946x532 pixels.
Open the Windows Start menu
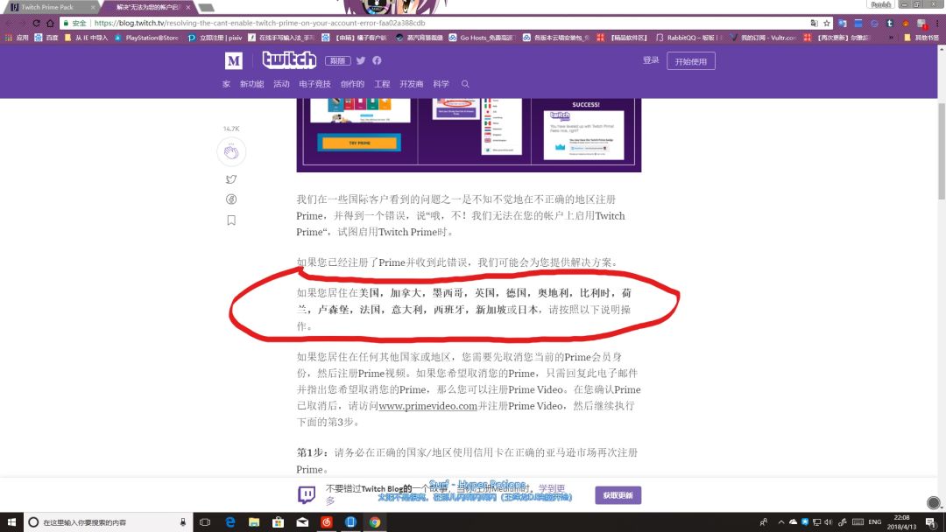pyautogui.click(x=11, y=522)
